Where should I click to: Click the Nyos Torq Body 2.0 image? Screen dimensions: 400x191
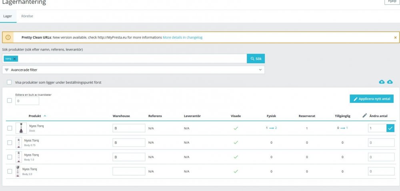pyautogui.click(x=18, y=171)
